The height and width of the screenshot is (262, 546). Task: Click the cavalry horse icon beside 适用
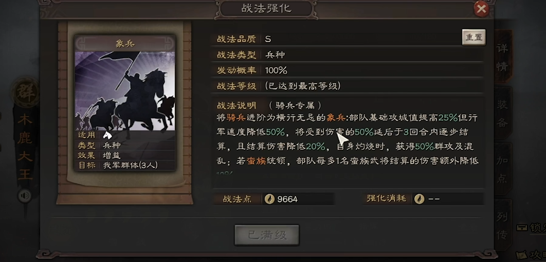pos(107,135)
